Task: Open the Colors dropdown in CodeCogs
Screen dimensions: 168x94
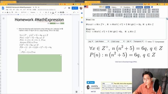Action: pyautogui.click(x=117, y=7)
